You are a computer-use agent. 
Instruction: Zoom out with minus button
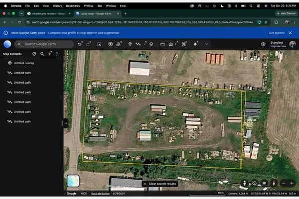point(284,183)
